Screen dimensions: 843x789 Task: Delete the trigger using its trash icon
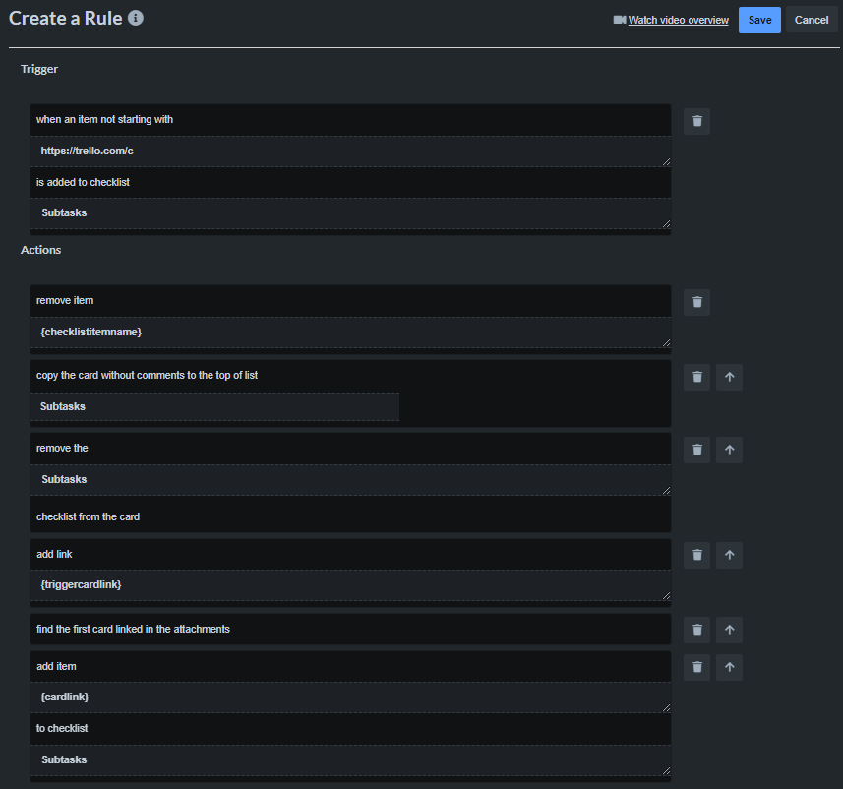pos(696,121)
